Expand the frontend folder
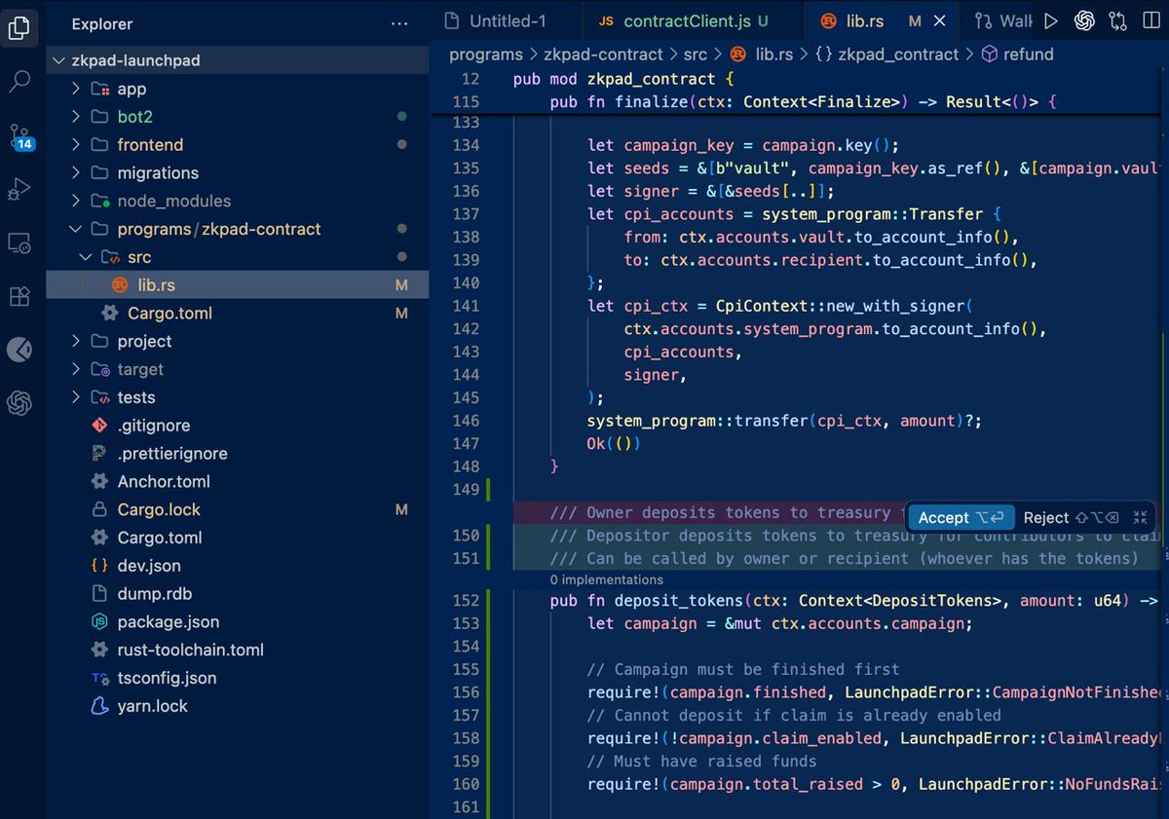This screenshot has width=1169, height=819. point(238,145)
